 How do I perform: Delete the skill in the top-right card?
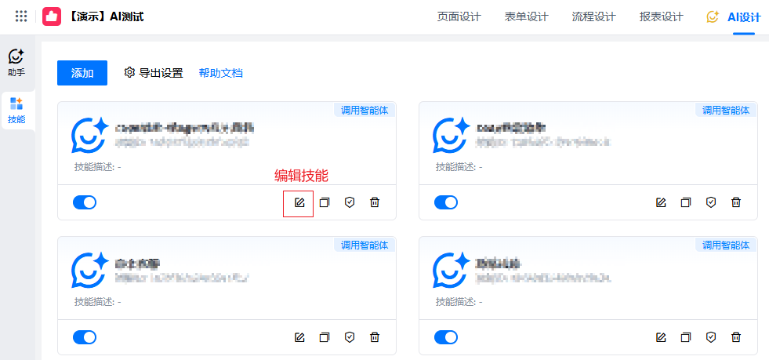[736, 202]
